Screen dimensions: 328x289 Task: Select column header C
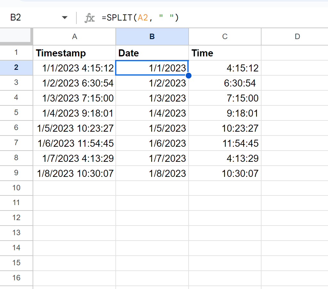click(x=225, y=36)
